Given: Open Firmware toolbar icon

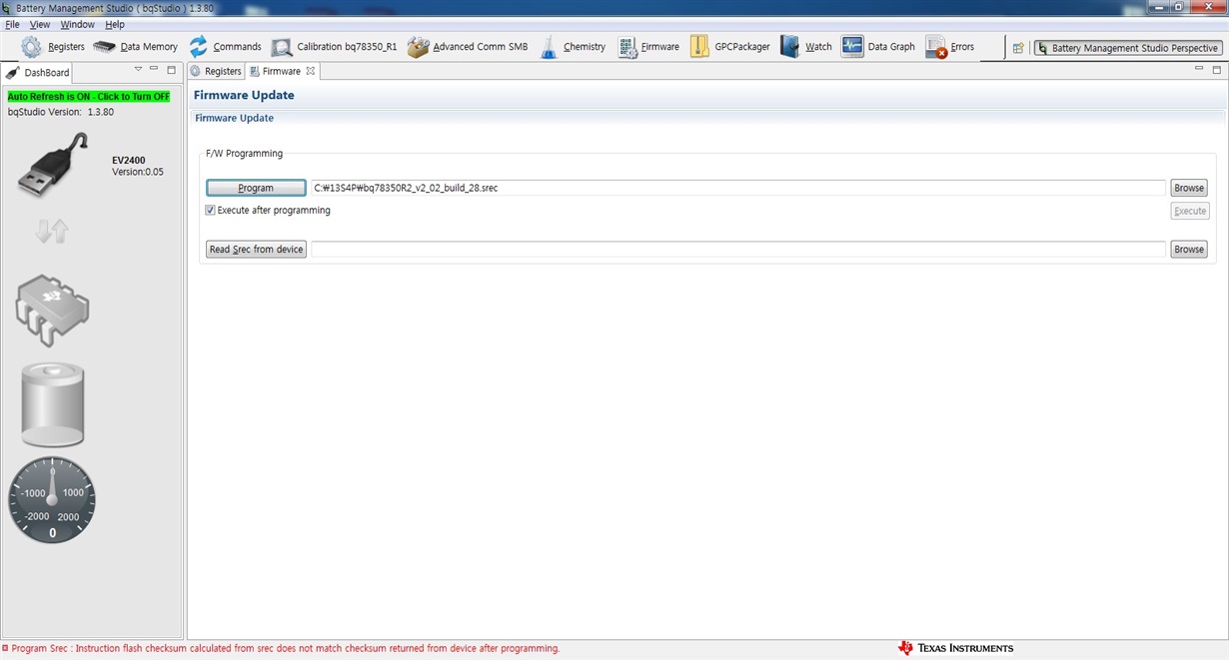Looking at the screenshot, I should pos(647,47).
